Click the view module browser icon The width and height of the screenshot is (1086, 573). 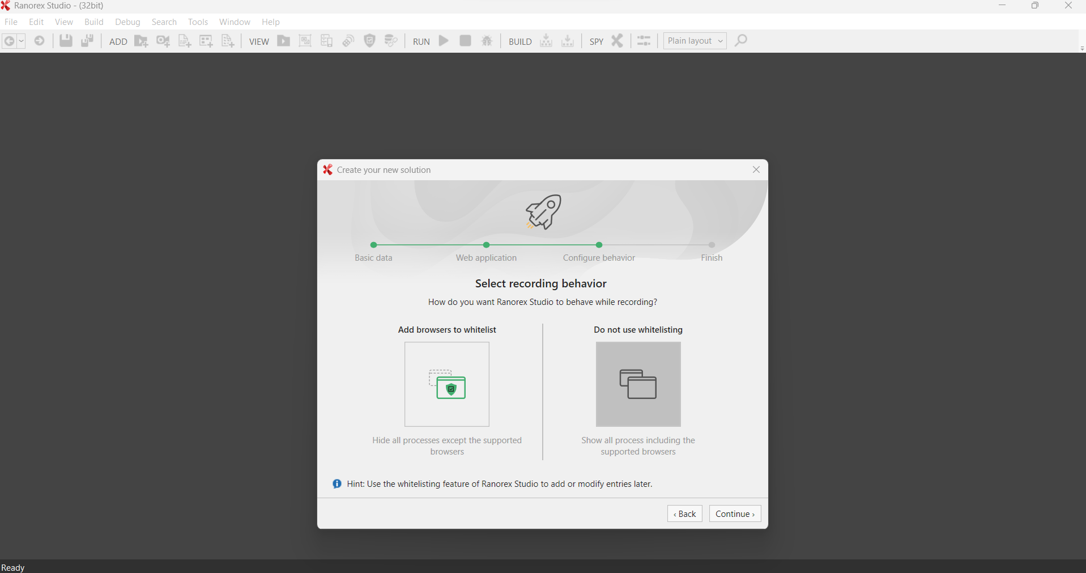click(x=305, y=41)
